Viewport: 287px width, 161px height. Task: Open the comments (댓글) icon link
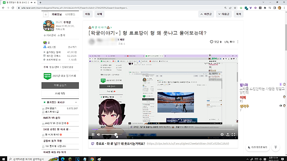point(215,42)
